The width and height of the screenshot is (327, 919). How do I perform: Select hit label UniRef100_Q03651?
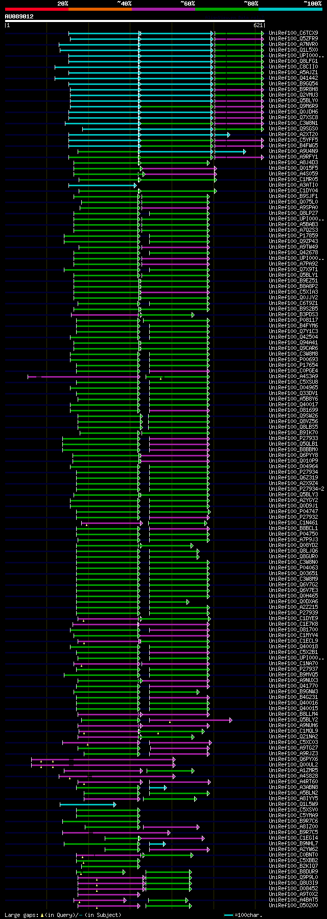click(293, 574)
